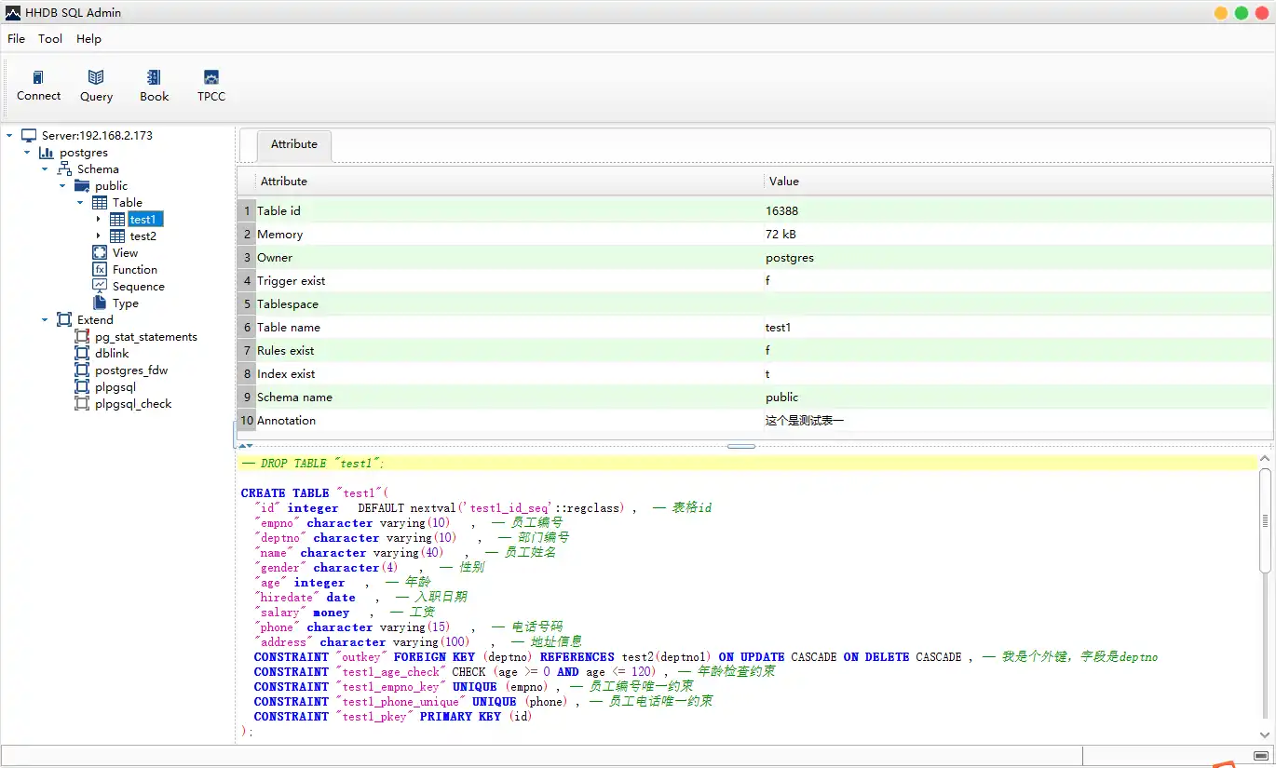This screenshot has width=1276, height=768.
Task: Expand the test1 table node
Action: [98, 220]
